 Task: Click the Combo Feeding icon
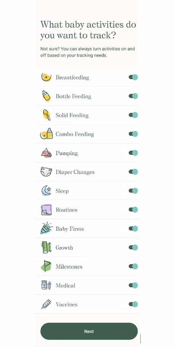coord(46,134)
